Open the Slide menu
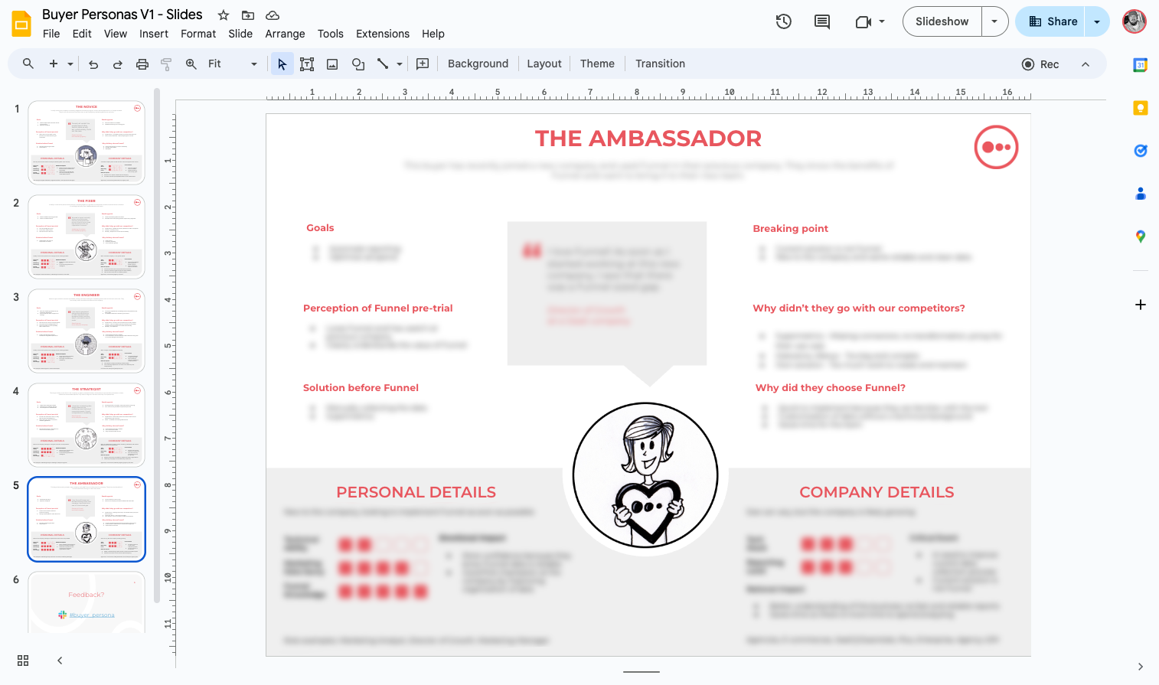 (x=240, y=34)
